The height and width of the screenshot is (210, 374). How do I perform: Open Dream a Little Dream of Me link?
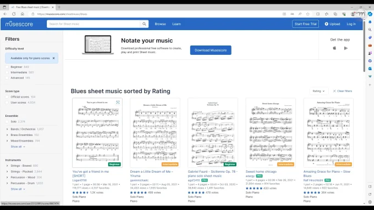tap(151, 174)
